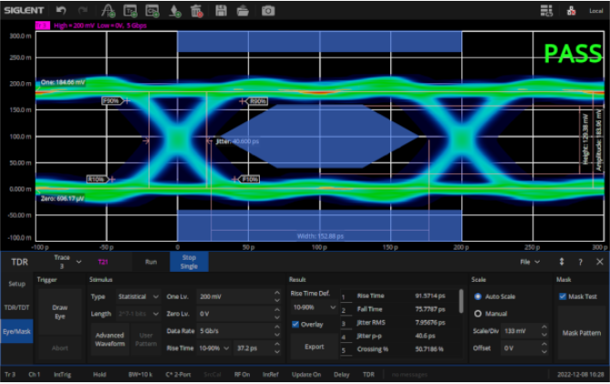Screen dimensions: 610x384
Task: Click the add limit marker icon
Action: 175,11
